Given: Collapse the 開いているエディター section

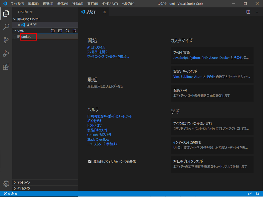Looking at the screenshot, I should (x=15, y=19).
